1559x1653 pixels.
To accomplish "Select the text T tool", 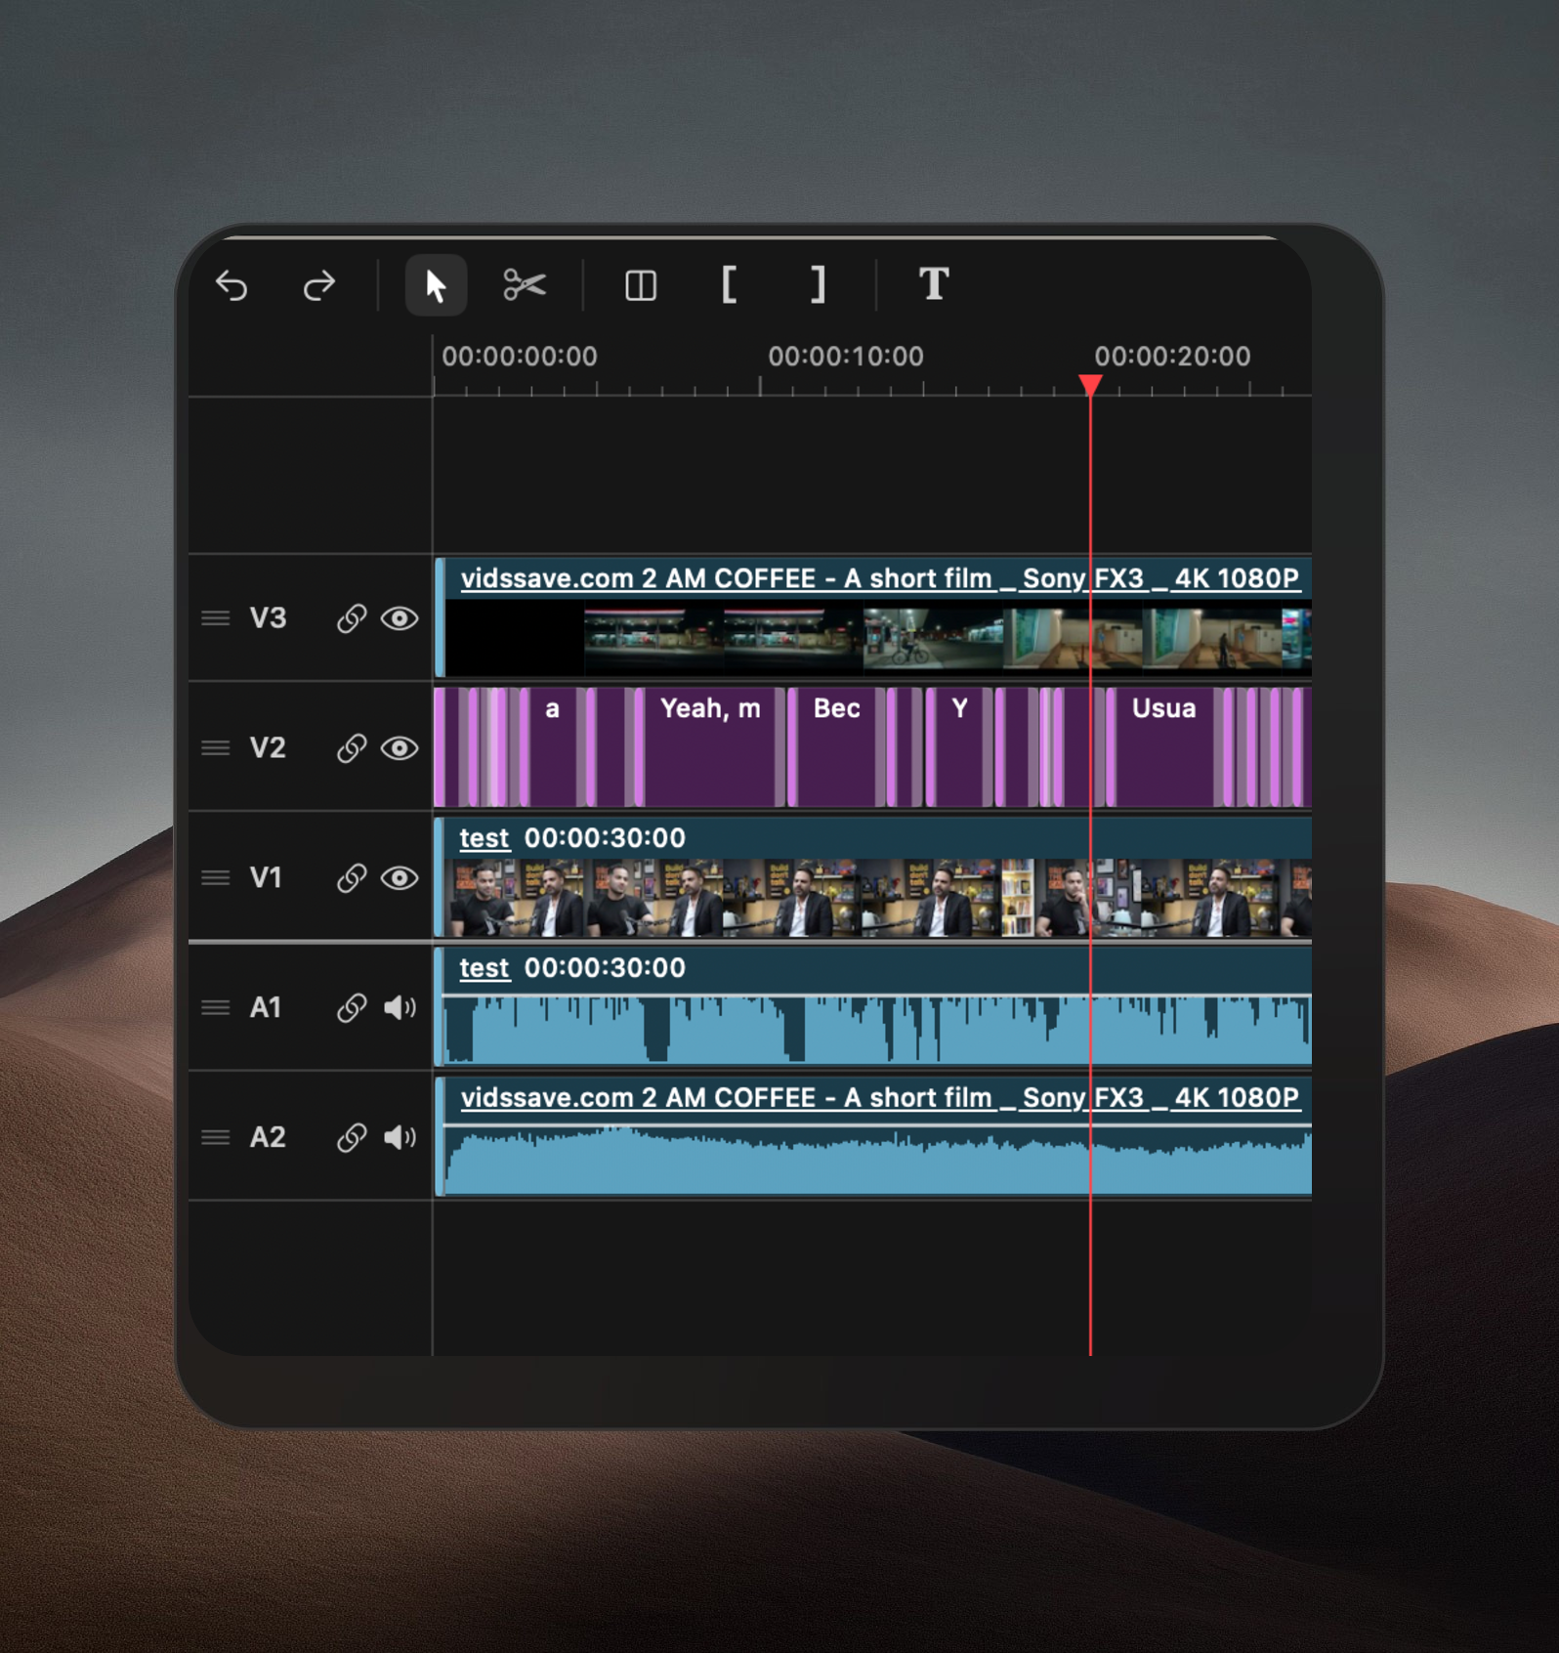I will [934, 284].
